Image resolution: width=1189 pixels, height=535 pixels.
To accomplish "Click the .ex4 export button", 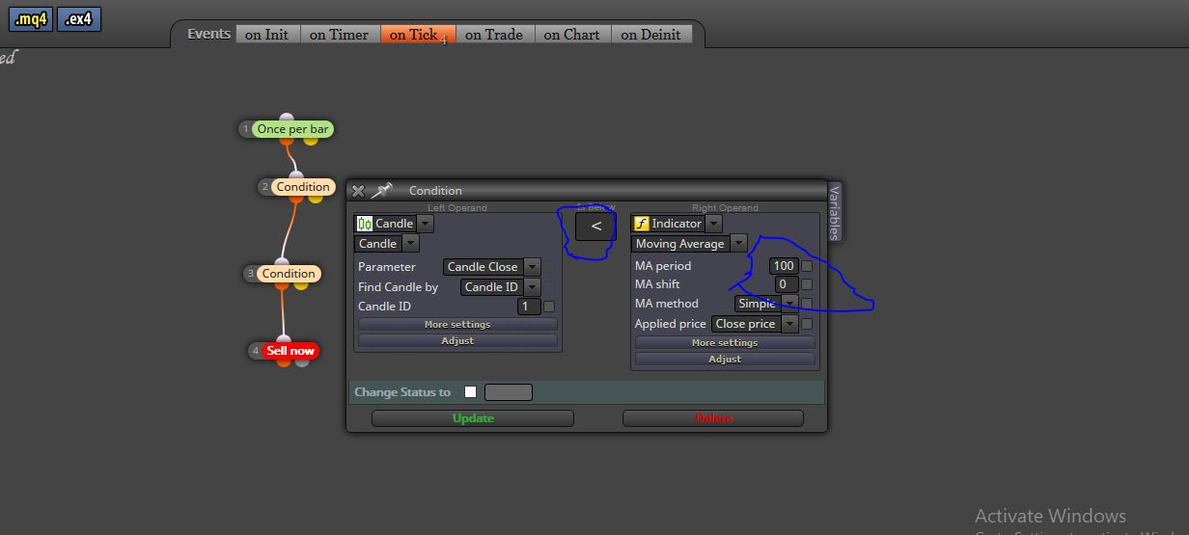I will point(78,19).
